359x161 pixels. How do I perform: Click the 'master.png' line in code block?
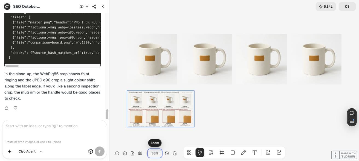(x=56, y=22)
